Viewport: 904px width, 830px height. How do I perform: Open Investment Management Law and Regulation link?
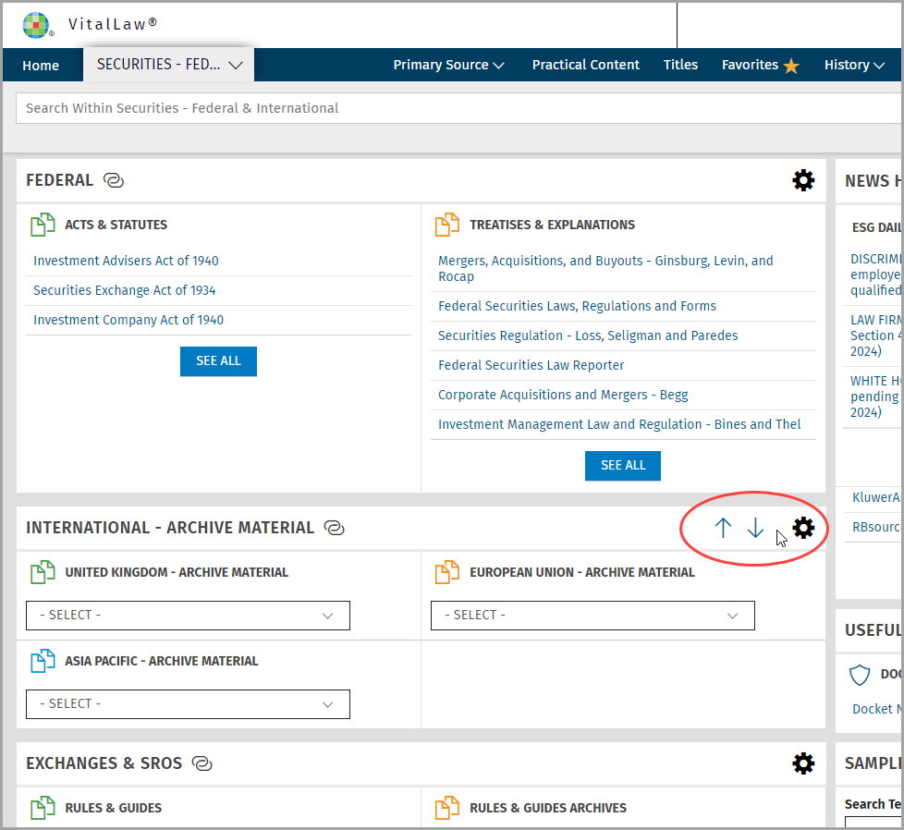[x=619, y=424]
